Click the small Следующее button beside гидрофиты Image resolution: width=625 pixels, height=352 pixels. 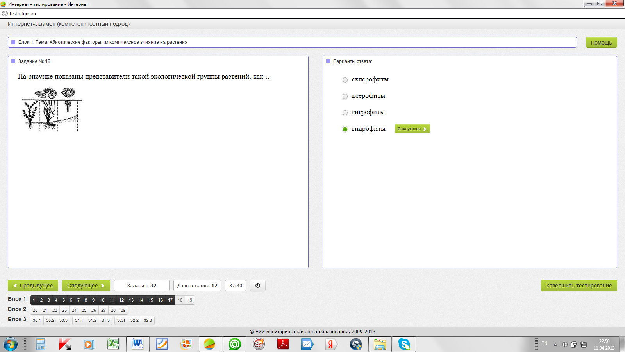point(412,129)
